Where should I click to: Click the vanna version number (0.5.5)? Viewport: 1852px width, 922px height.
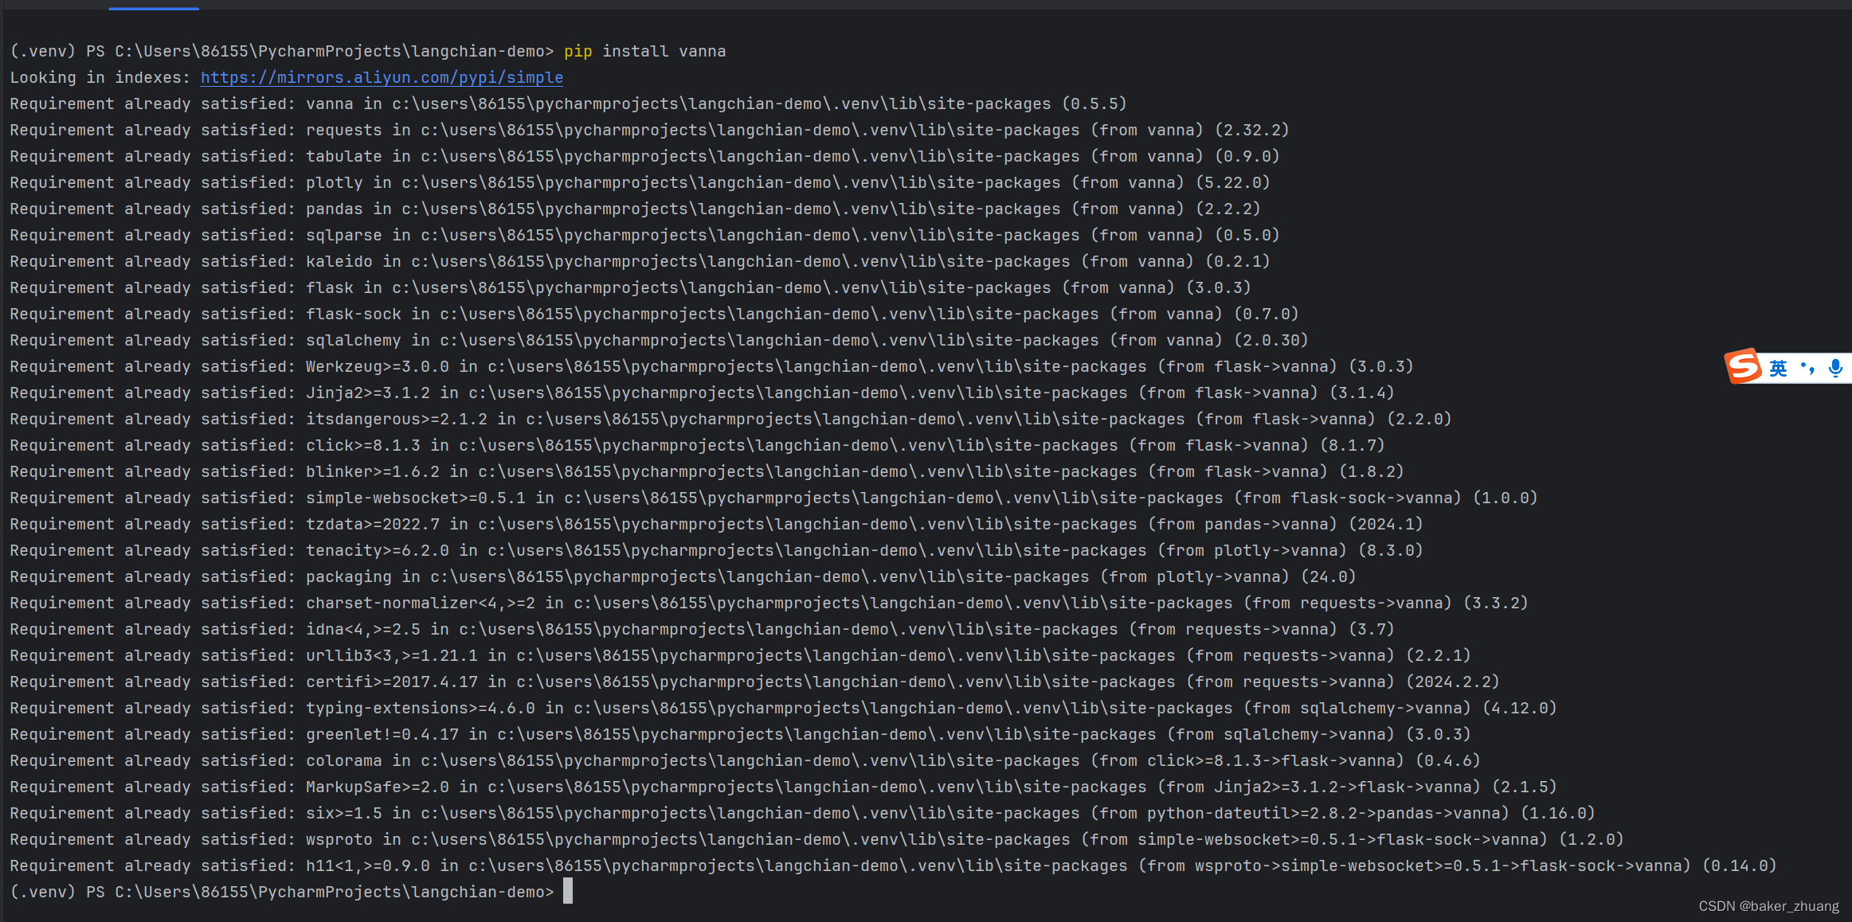click(1095, 103)
